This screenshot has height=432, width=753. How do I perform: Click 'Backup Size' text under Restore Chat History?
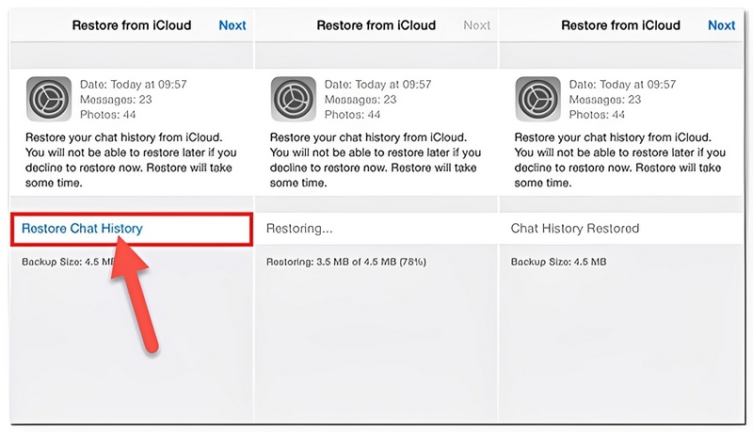[x=68, y=262]
